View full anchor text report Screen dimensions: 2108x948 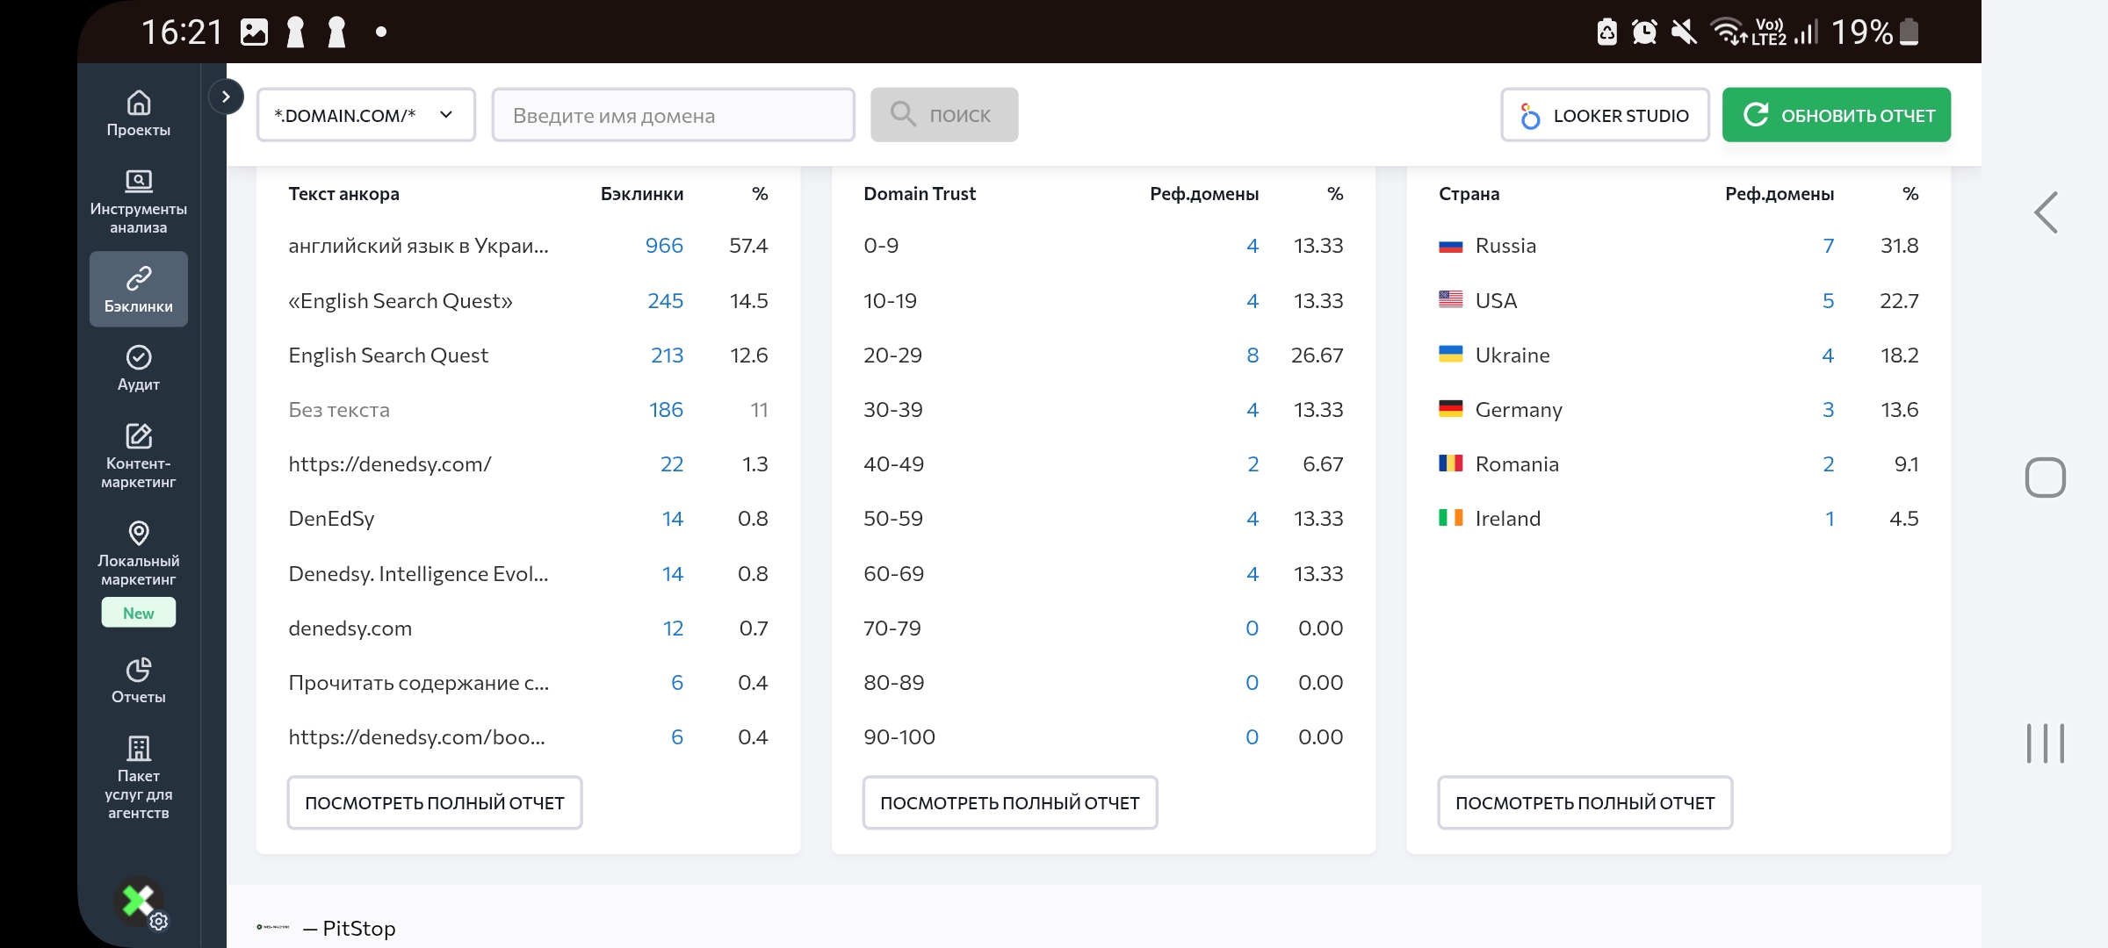(x=435, y=802)
